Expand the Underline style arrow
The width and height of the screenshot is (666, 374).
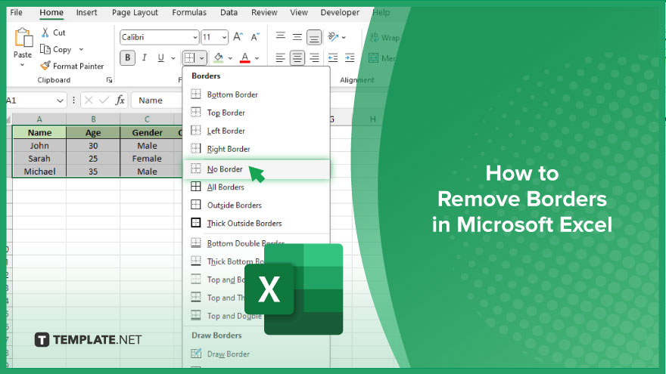click(173, 57)
